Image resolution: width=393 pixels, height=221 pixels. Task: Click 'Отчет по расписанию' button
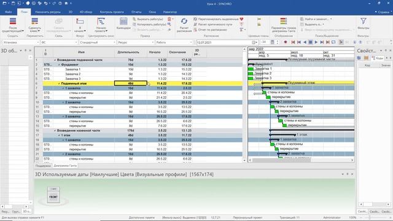pyautogui.click(x=210, y=29)
